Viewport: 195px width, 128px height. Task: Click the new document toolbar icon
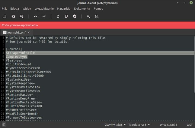pyautogui.click(x=5, y=16)
